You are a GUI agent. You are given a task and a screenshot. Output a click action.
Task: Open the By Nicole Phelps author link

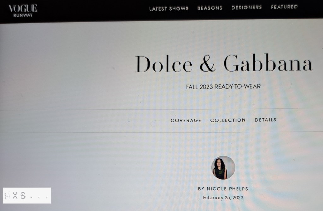coord(223,189)
